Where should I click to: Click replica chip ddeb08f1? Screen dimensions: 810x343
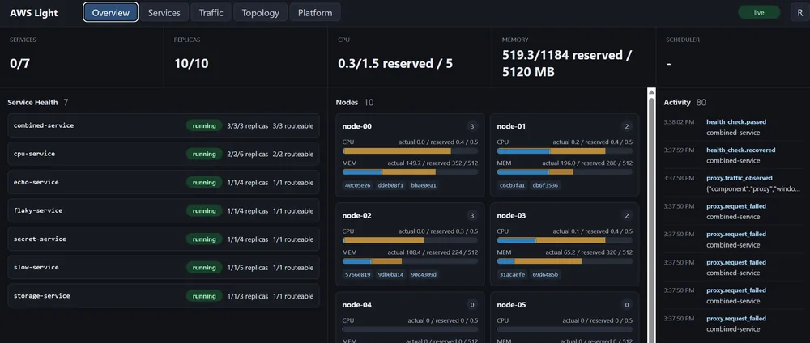click(x=390, y=185)
